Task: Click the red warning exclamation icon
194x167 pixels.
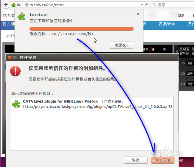Action: click(15, 71)
